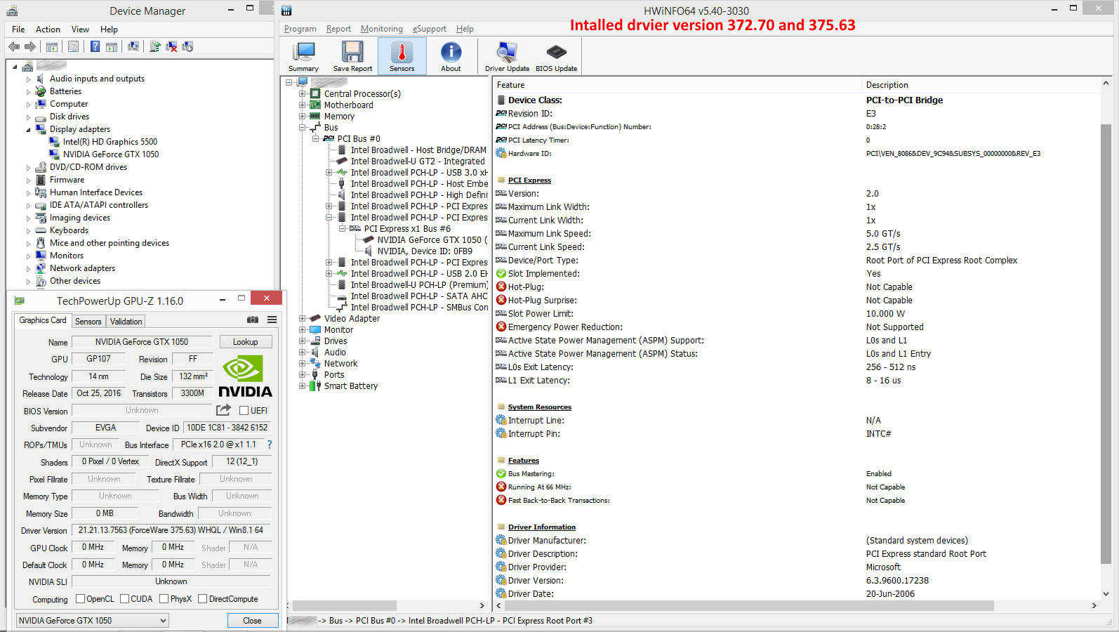Toggle the DirectCompute checkbox
Image resolution: width=1119 pixels, height=632 pixels.
tap(202, 599)
